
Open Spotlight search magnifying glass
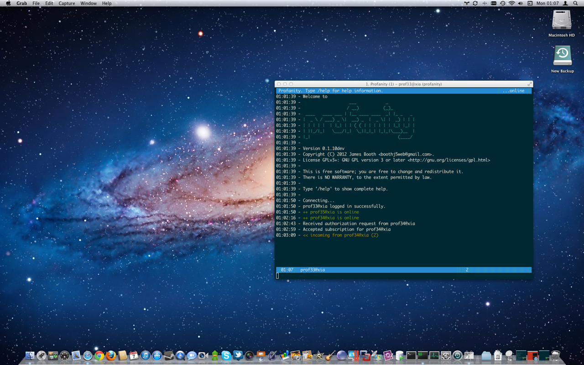(576, 3)
